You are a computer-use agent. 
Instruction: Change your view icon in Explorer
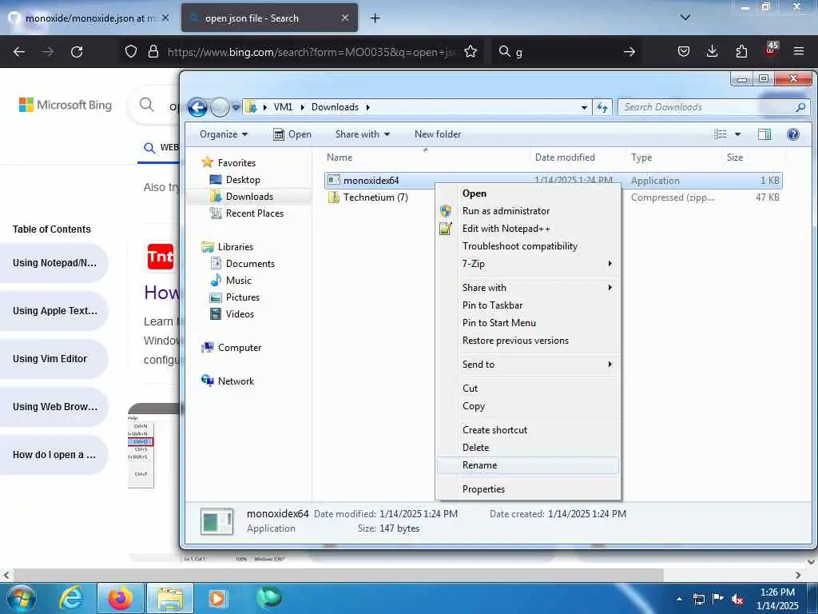click(721, 134)
